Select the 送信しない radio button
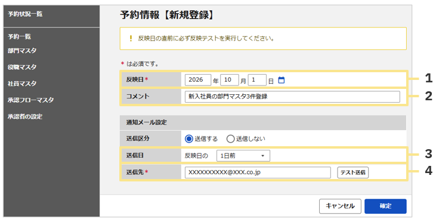This screenshot has width=436, height=222. [x=230, y=138]
